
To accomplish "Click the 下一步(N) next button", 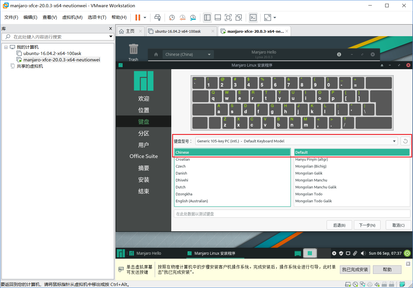I will 367,225.
